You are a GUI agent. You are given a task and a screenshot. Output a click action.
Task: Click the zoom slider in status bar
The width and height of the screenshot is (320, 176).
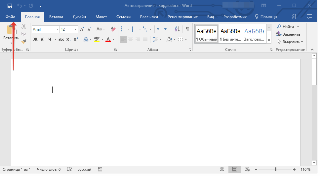click(x=275, y=169)
